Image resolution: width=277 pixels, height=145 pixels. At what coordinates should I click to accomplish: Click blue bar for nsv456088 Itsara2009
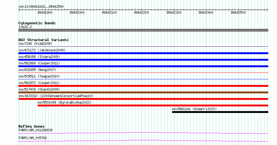pyautogui.click(x=143, y=60)
